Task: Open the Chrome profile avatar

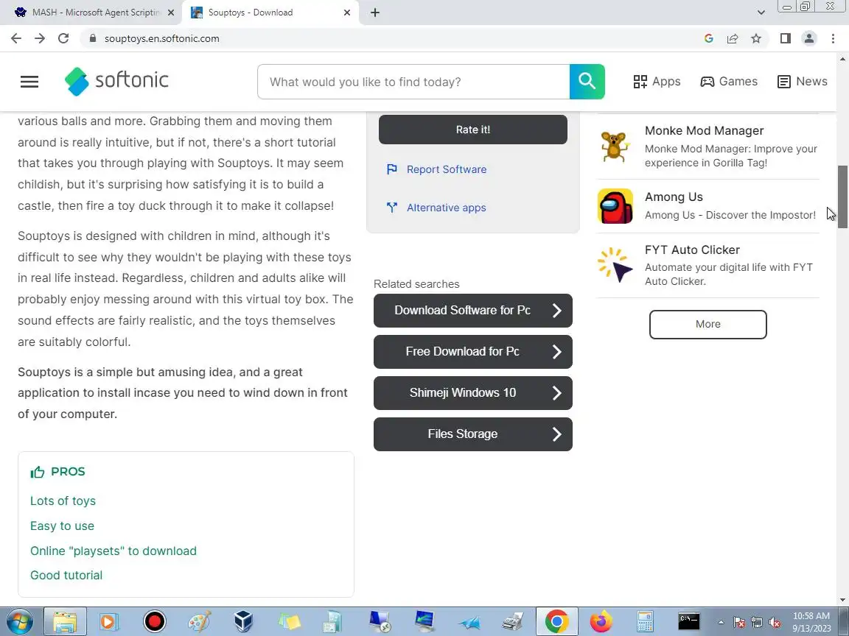Action: tap(809, 38)
